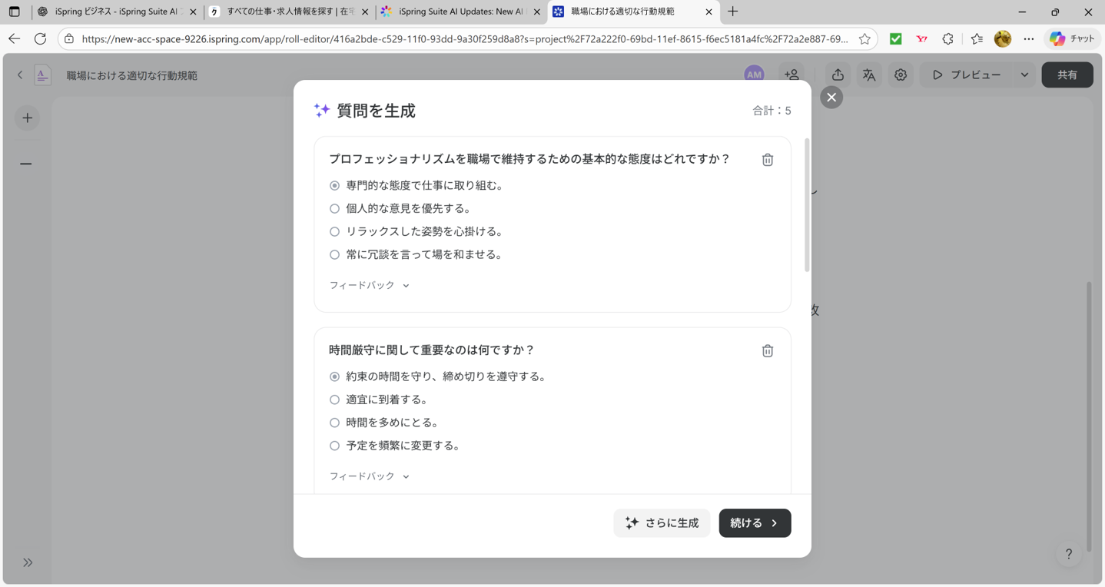The width and height of the screenshot is (1105, 587).
Task: Click the 続ける button
Action: (x=754, y=522)
